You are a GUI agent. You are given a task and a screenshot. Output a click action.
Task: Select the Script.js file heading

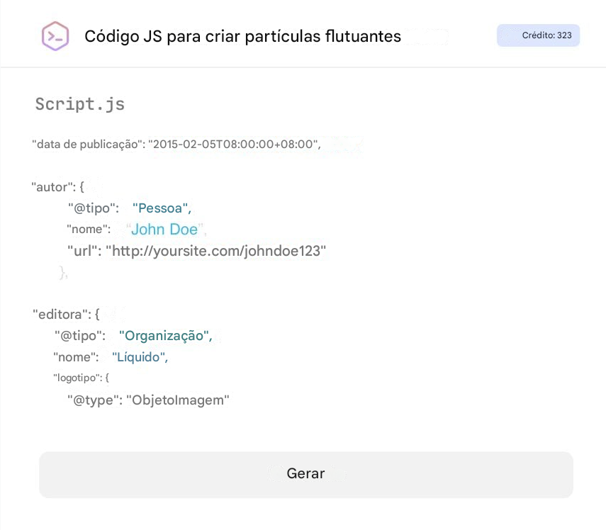[x=80, y=104]
